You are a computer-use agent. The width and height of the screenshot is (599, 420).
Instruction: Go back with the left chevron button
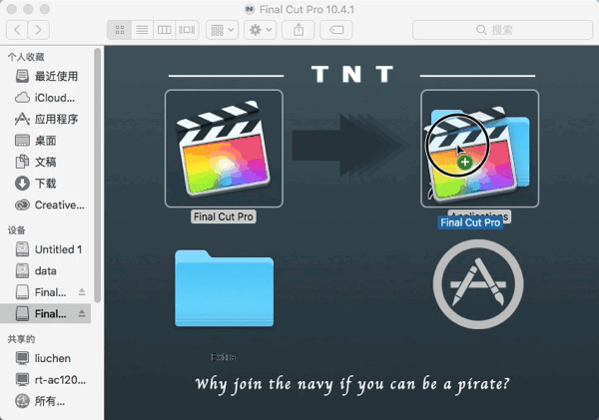tap(17, 30)
